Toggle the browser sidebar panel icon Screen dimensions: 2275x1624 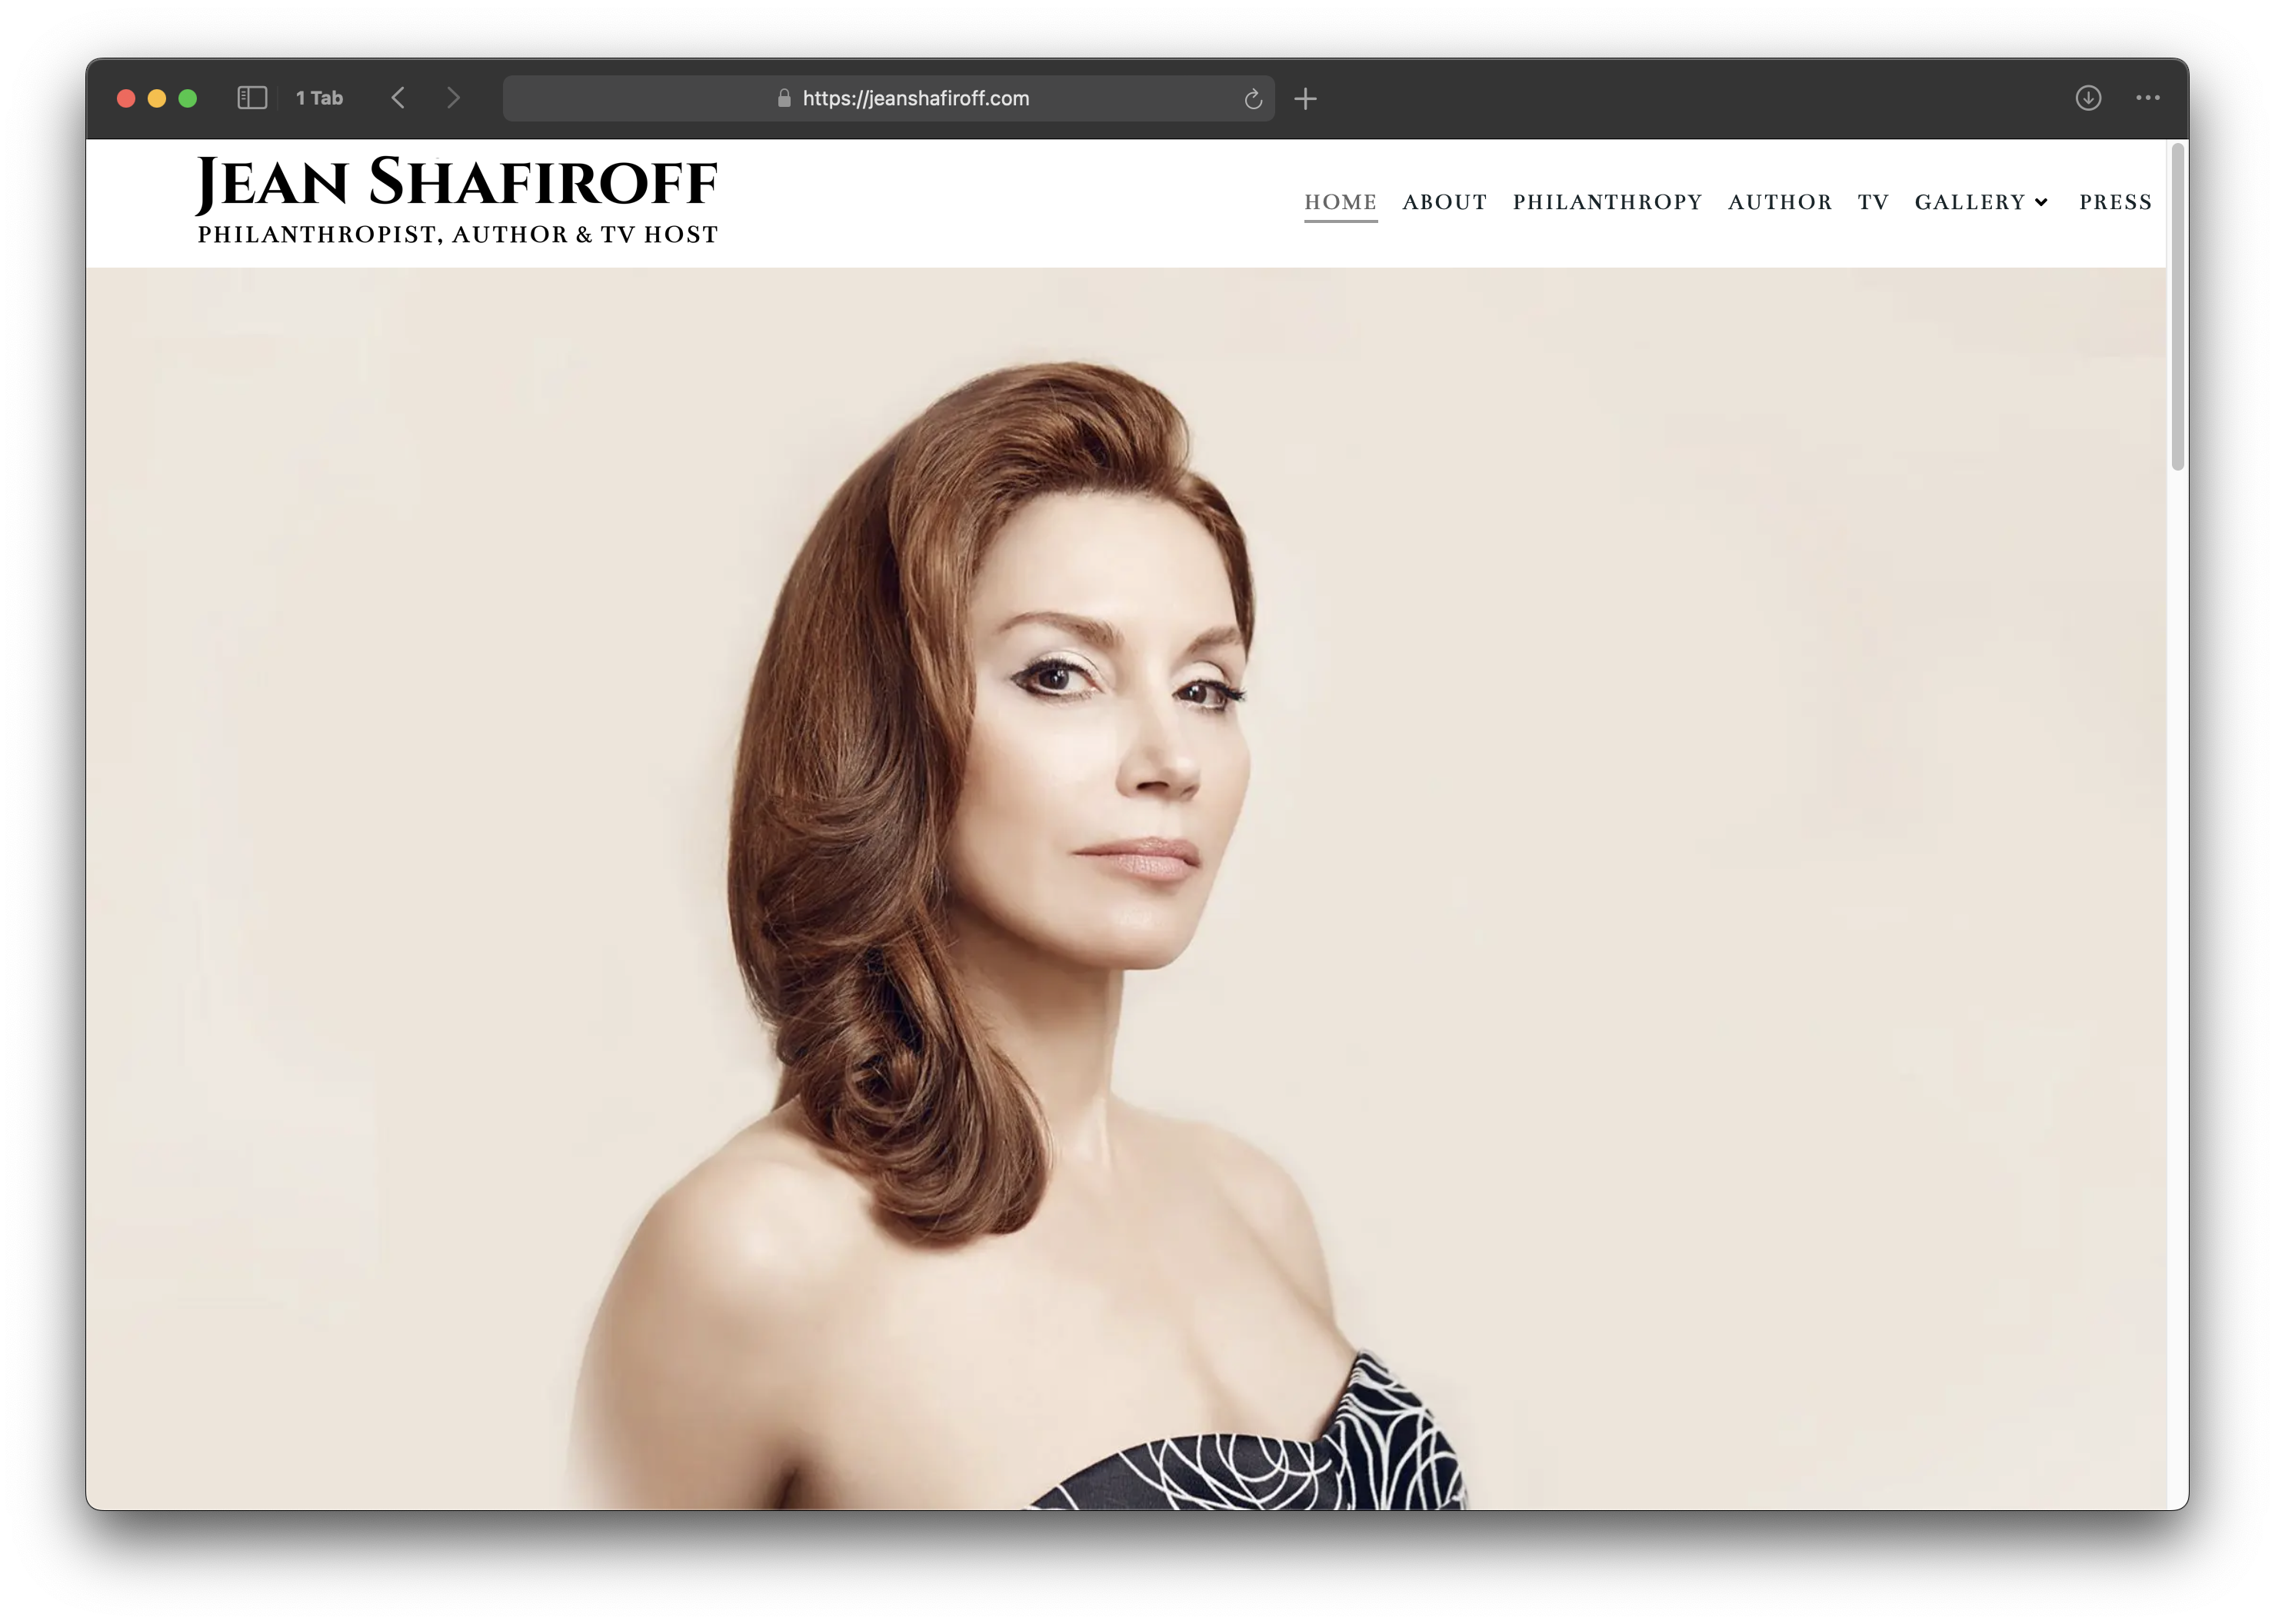[x=252, y=98]
